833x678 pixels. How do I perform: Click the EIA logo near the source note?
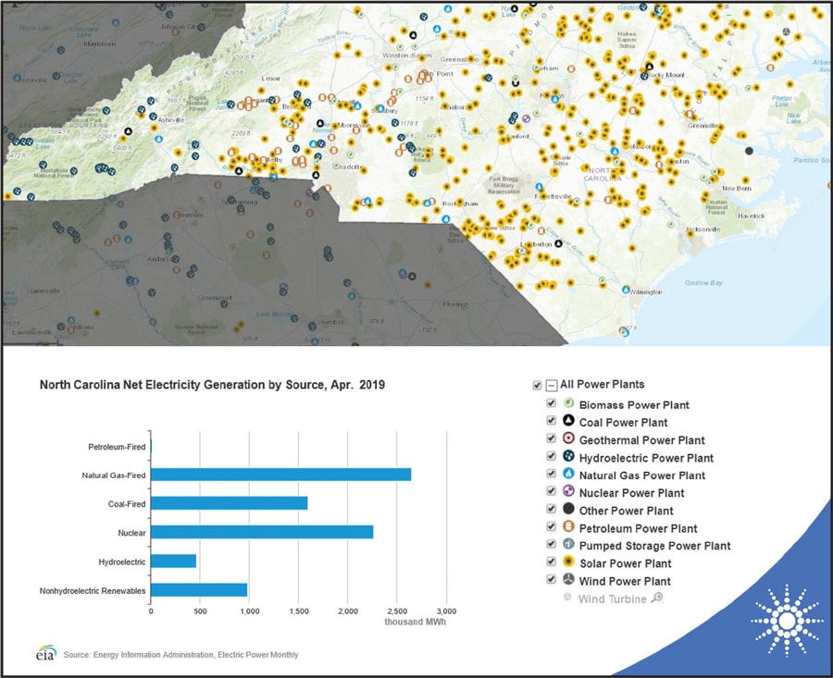[45, 653]
